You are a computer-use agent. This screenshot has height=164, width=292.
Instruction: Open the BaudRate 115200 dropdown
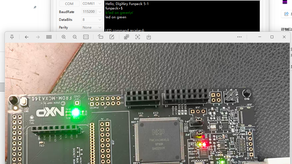pyautogui.click(x=92, y=12)
